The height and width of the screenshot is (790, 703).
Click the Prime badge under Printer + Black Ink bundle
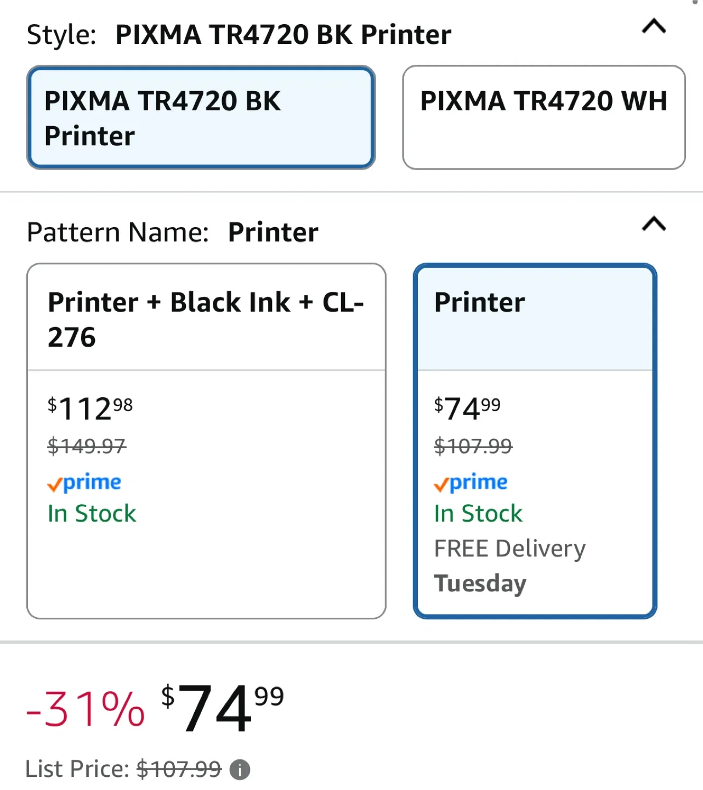pos(83,483)
